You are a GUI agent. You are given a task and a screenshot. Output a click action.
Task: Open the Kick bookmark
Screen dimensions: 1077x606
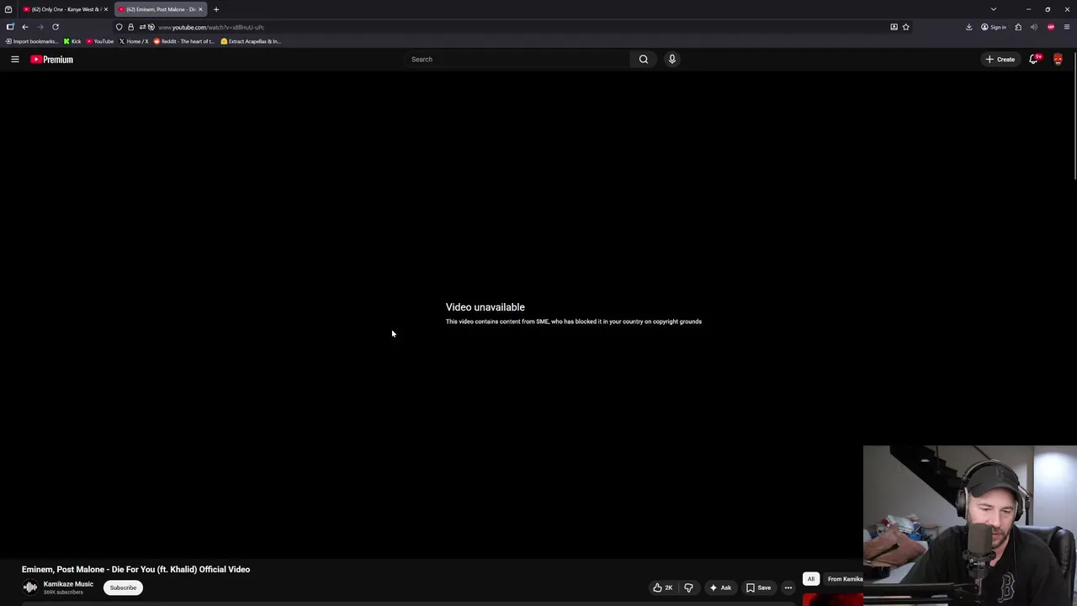point(72,41)
